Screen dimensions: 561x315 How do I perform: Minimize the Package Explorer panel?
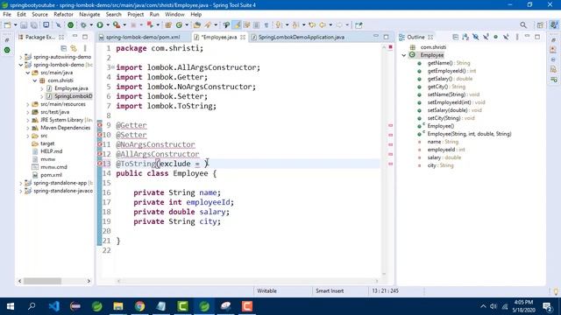tap(75, 37)
